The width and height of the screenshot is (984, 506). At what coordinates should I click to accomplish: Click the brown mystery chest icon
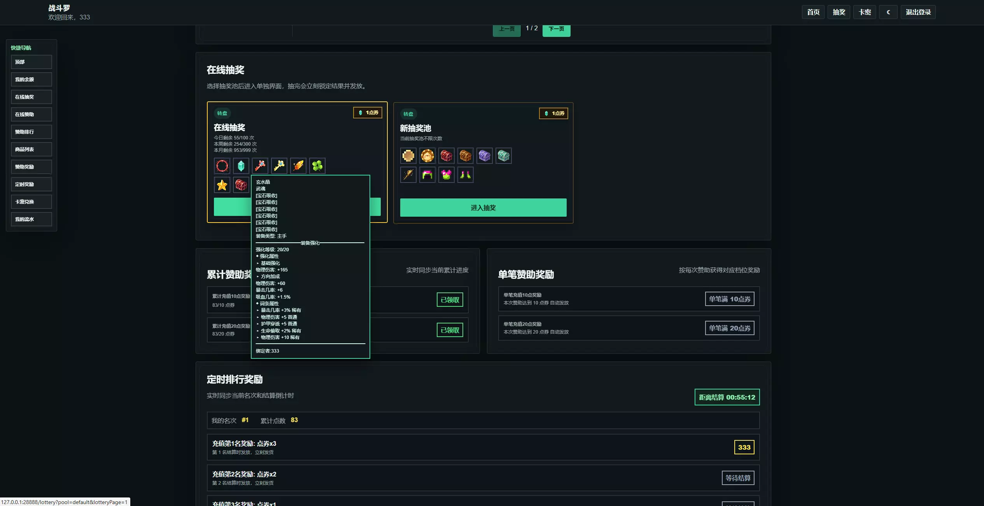(x=466, y=156)
